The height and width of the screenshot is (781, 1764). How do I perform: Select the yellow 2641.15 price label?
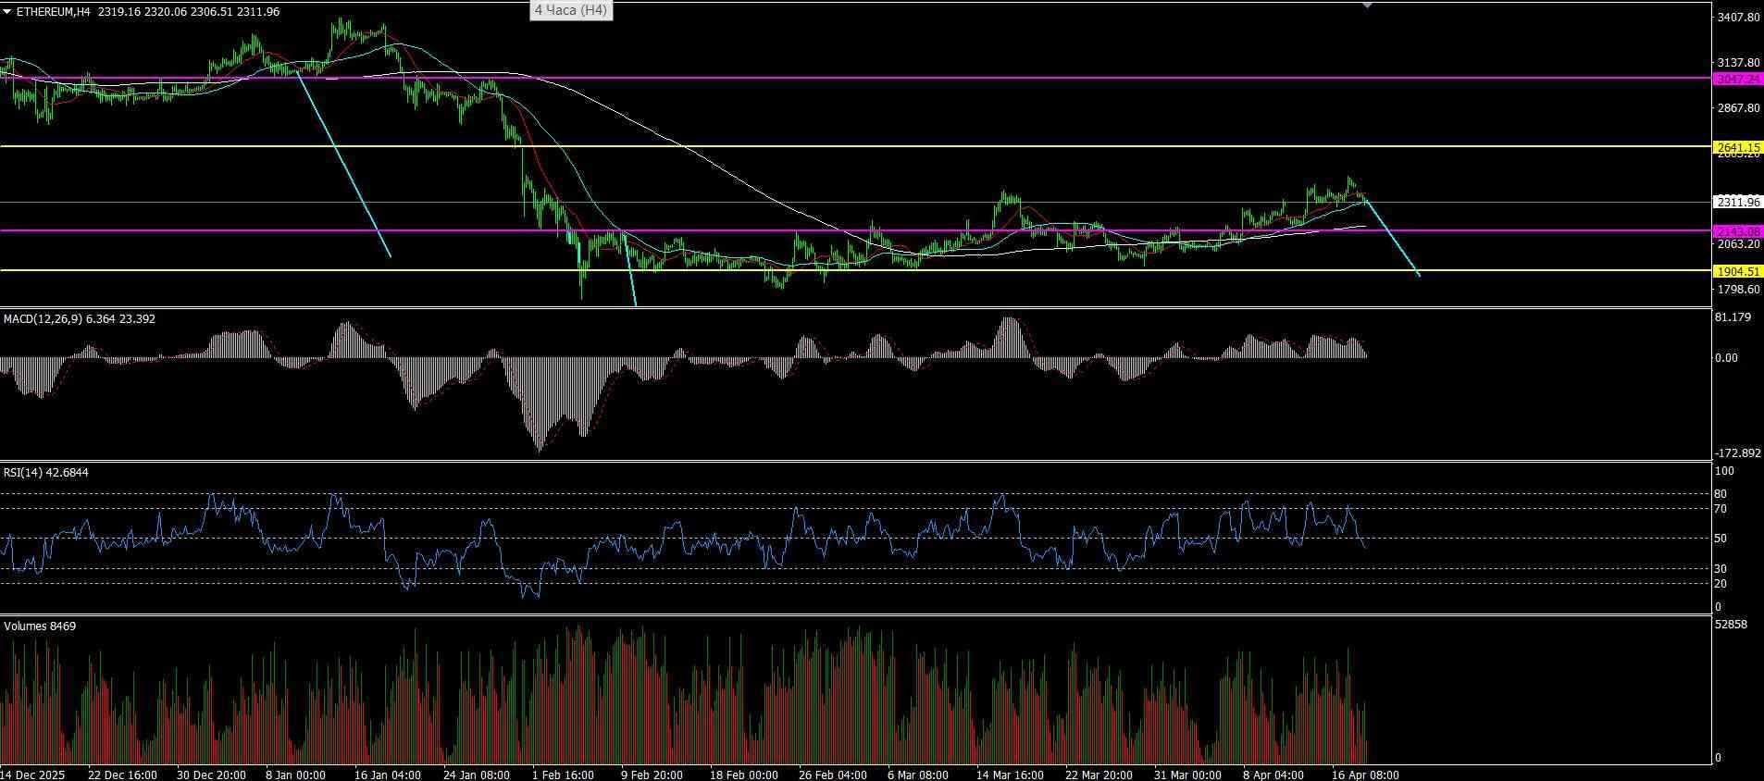(x=1737, y=147)
